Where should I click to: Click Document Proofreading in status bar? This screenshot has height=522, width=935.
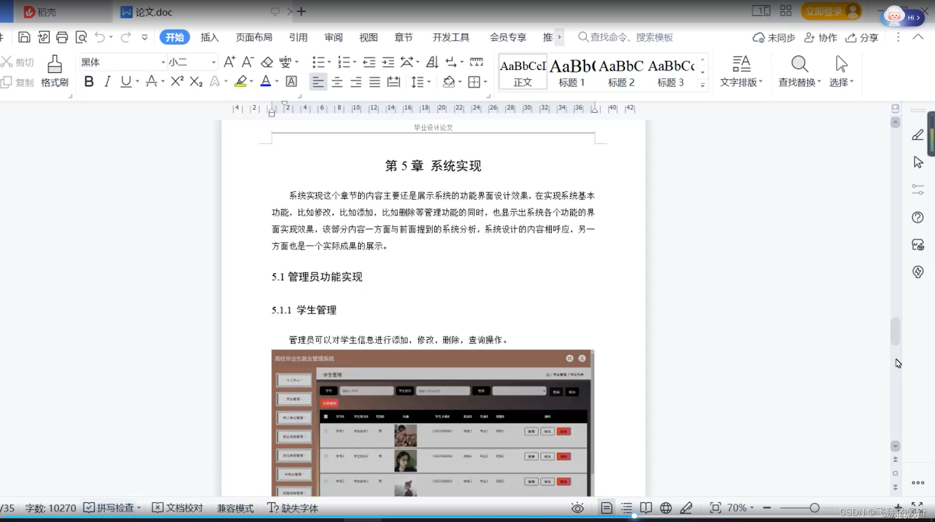pyautogui.click(x=178, y=508)
